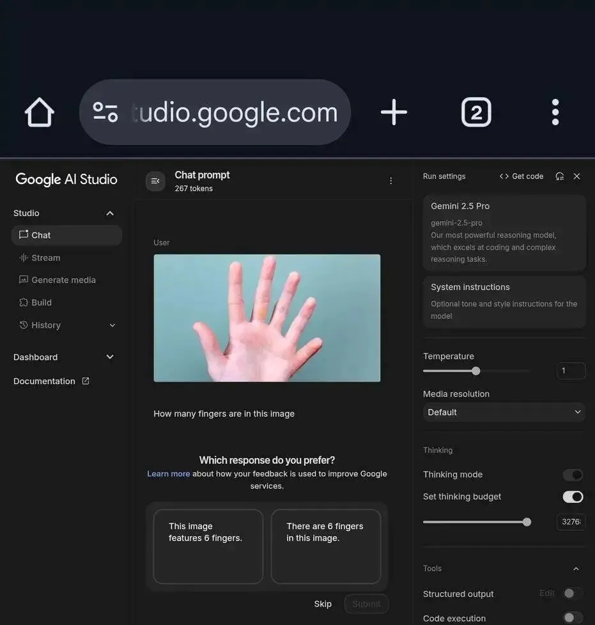Viewport: 595px width, 625px height.
Task: Open the Get code panel
Action: pos(521,175)
